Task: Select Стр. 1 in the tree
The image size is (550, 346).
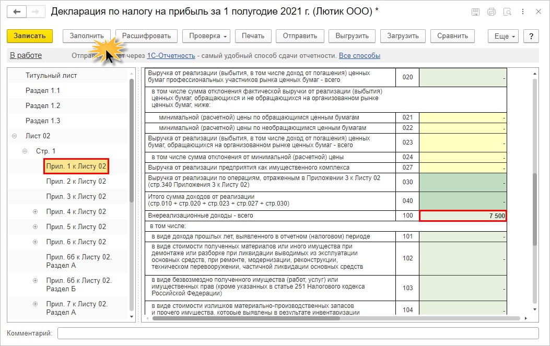Action: (x=45, y=151)
